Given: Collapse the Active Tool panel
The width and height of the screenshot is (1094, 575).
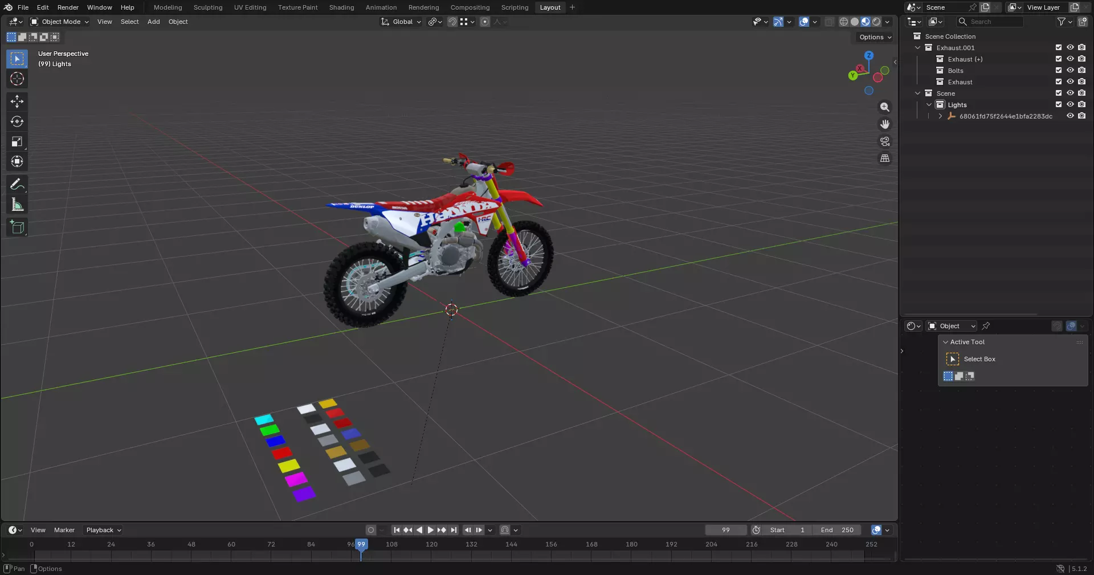Looking at the screenshot, I should click(946, 342).
